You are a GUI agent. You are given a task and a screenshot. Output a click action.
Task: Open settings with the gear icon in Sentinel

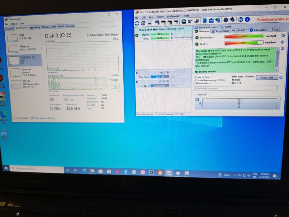pyautogui.click(x=226, y=20)
